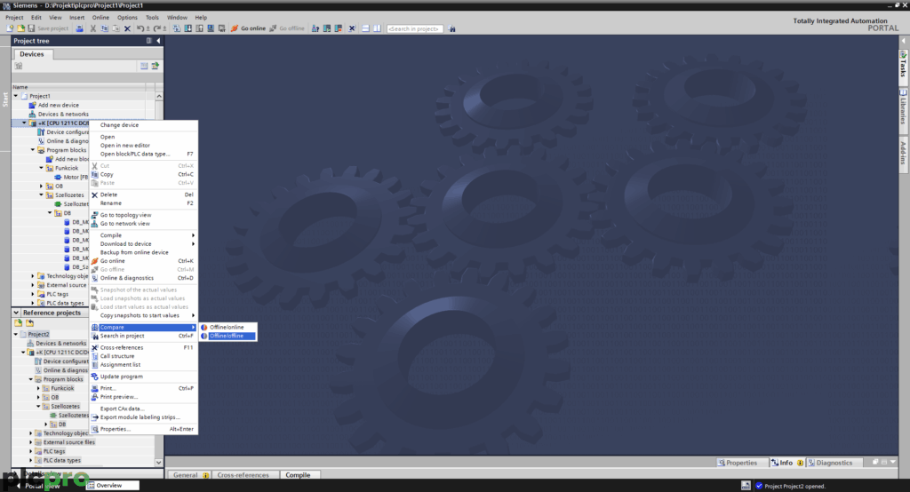910x492 pixels.
Task: Switch to the Devices tab
Action: (32, 54)
